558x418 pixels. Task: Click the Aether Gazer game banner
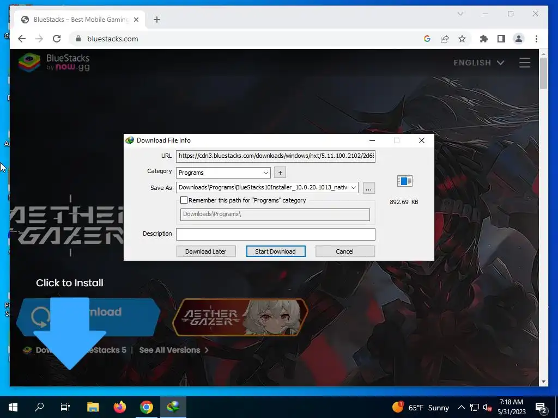[x=240, y=317]
